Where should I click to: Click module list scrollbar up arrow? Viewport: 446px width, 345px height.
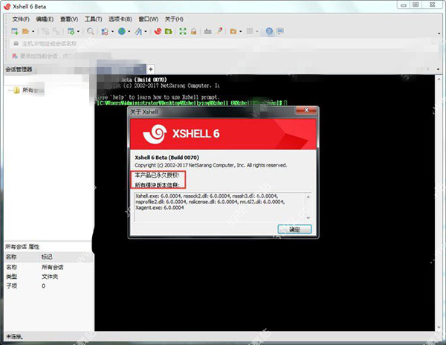(x=308, y=196)
